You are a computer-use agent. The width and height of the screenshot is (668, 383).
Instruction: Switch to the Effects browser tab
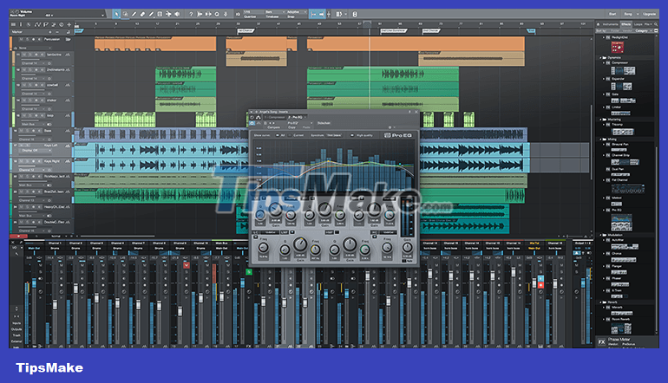(626, 24)
